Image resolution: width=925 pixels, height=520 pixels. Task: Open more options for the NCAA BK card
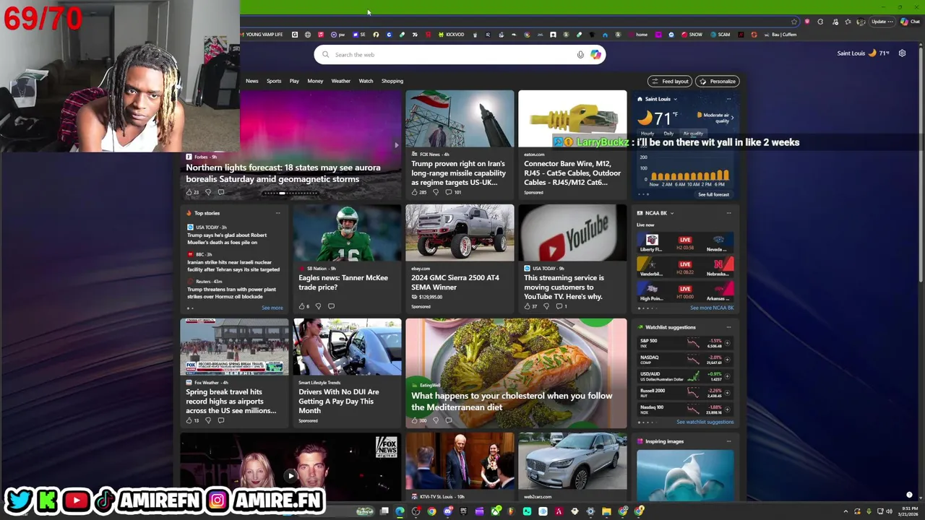[x=728, y=213]
